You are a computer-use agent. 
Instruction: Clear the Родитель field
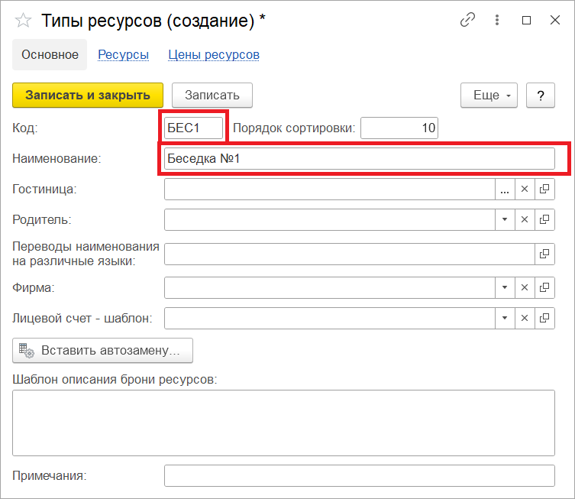[525, 220]
